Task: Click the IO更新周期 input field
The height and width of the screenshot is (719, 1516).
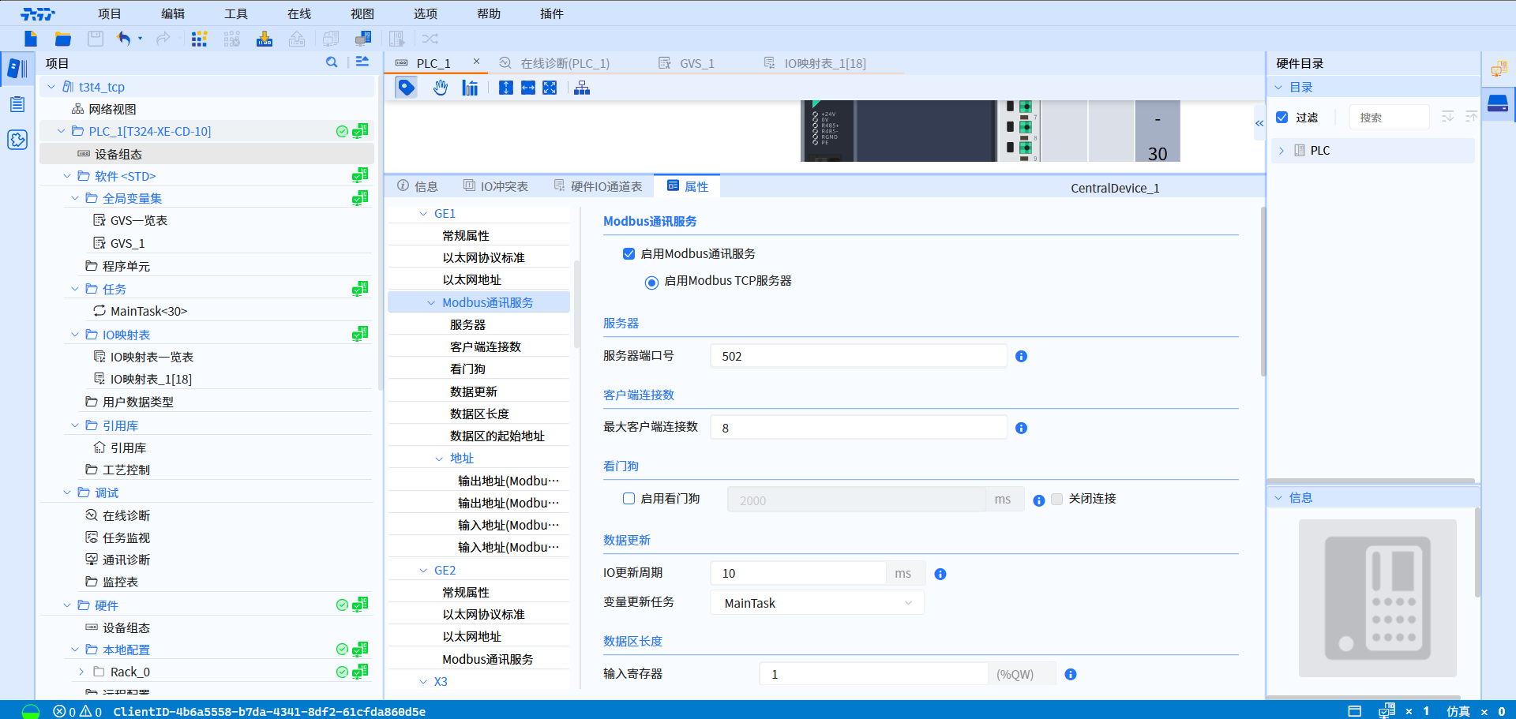Action: (797, 572)
